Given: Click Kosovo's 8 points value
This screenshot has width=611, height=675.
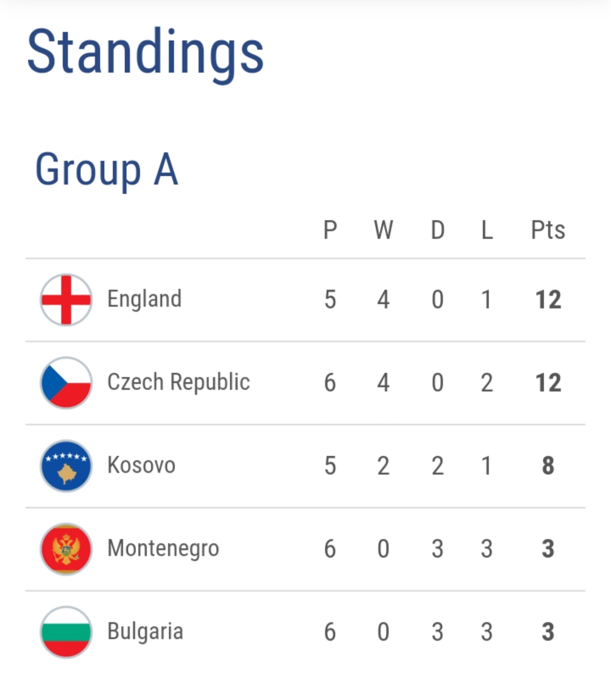Looking at the screenshot, I should click(548, 466).
